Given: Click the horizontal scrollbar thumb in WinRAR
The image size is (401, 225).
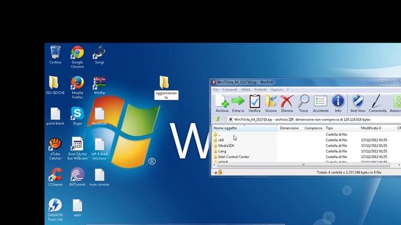Looking at the screenshot, I should (303, 165).
